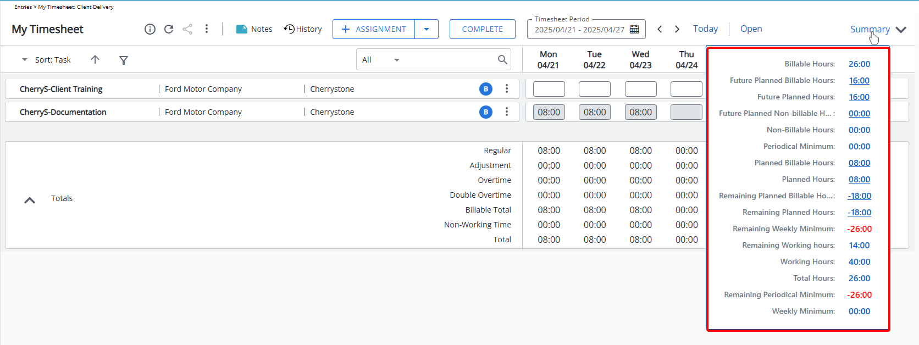Toggle ascending sort arrow
Viewport: 919px width, 345px height.
(x=95, y=59)
